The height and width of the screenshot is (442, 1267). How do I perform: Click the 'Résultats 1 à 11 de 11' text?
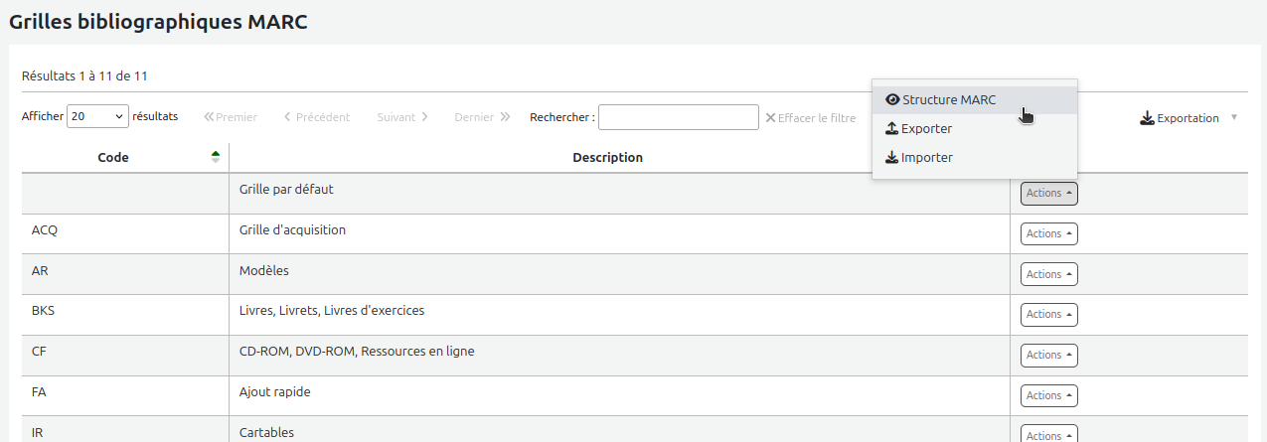pyautogui.click(x=85, y=75)
